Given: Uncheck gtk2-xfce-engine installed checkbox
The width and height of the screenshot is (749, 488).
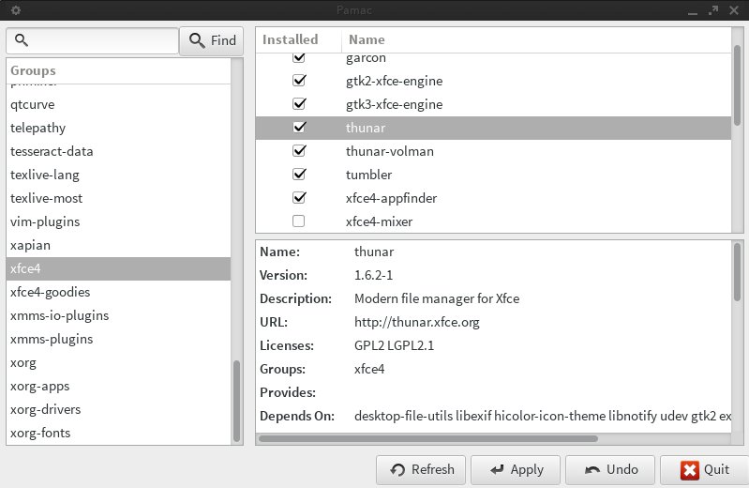Looking at the screenshot, I should pos(298,81).
